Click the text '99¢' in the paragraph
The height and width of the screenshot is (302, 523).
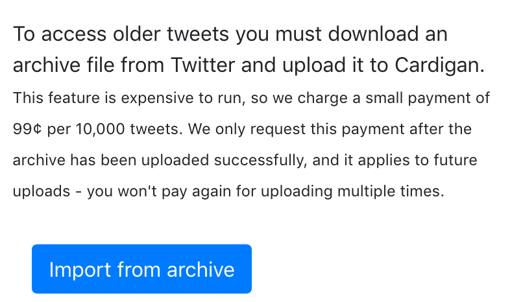(x=27, y=129)
